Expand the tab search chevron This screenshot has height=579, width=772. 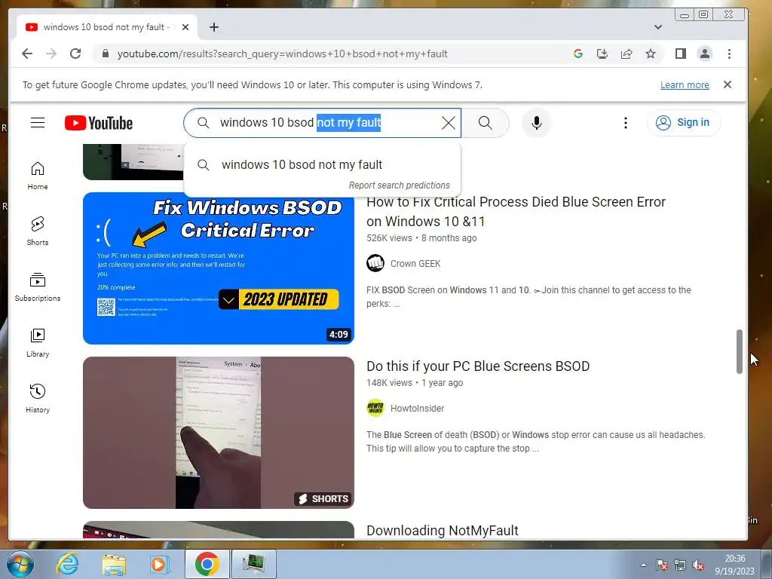[657, 27]
